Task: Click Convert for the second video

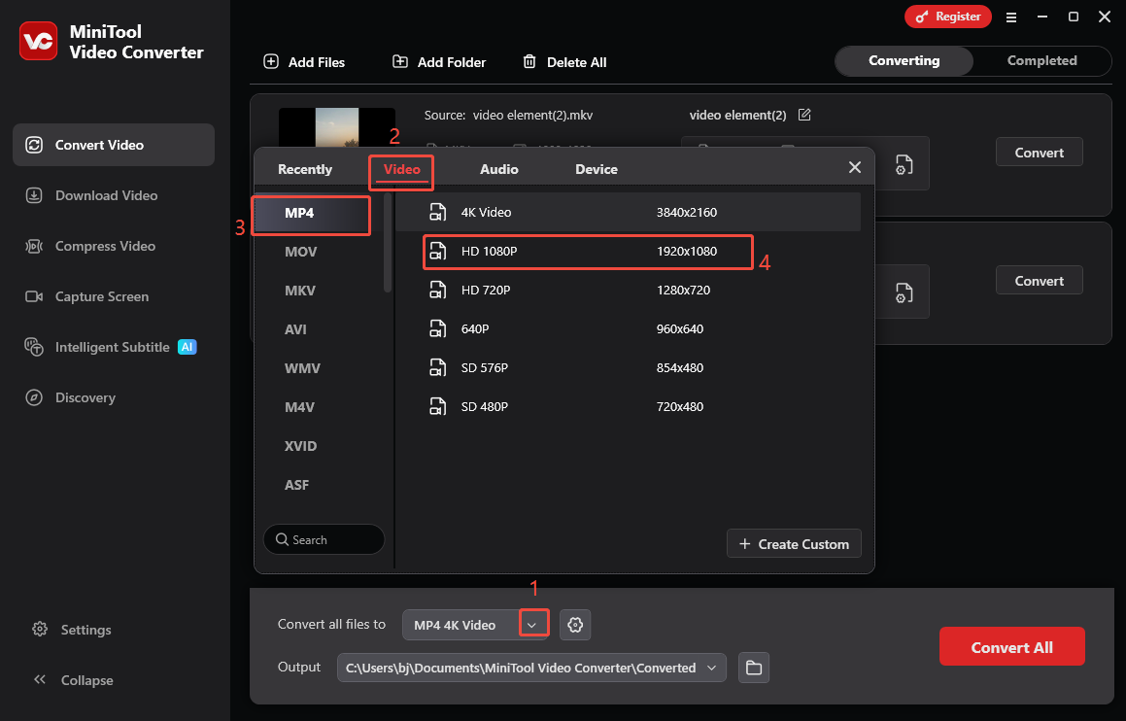Action: (x=1040, y=281)
